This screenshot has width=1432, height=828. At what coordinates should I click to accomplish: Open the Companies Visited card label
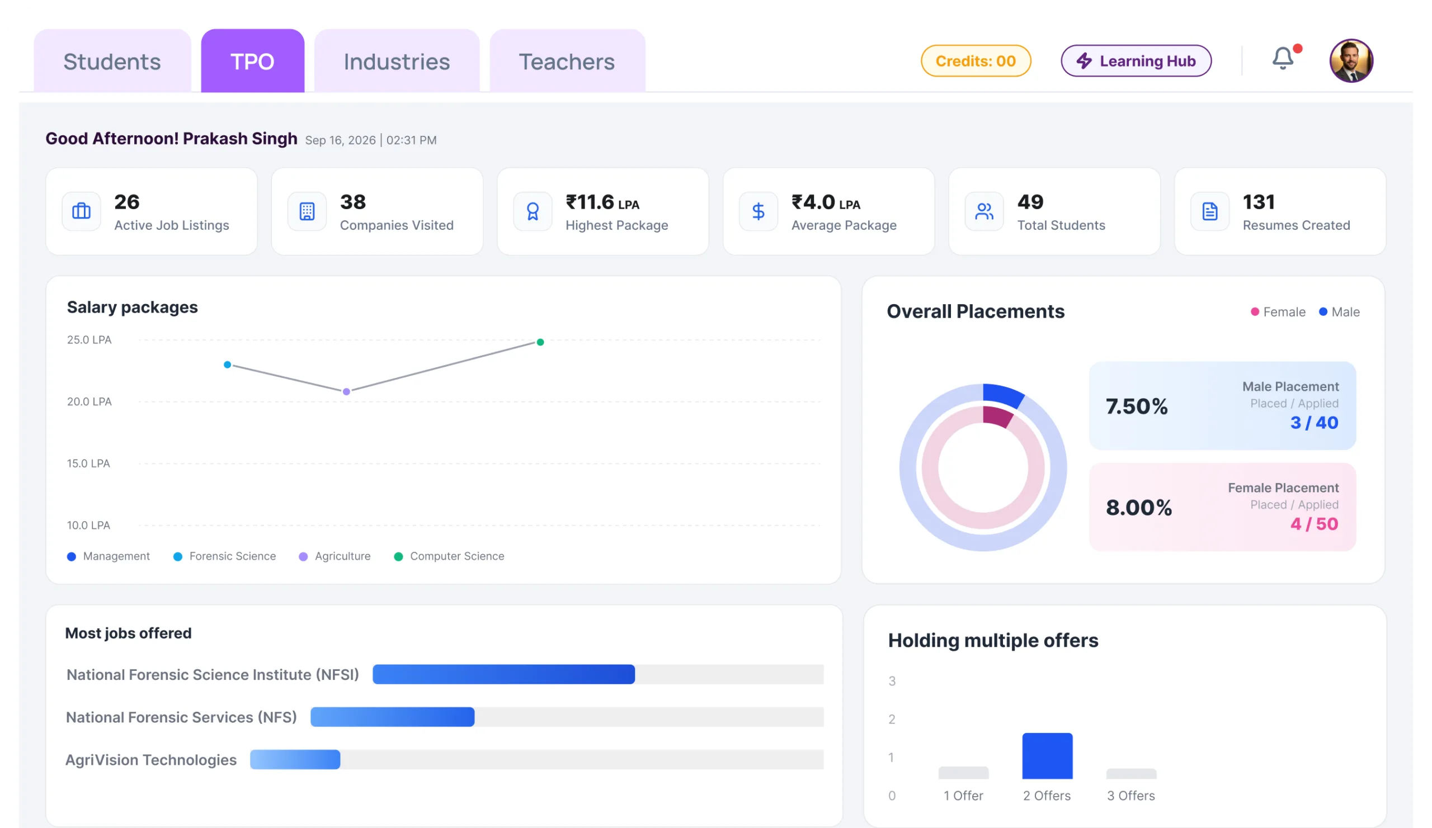(397, 225)
